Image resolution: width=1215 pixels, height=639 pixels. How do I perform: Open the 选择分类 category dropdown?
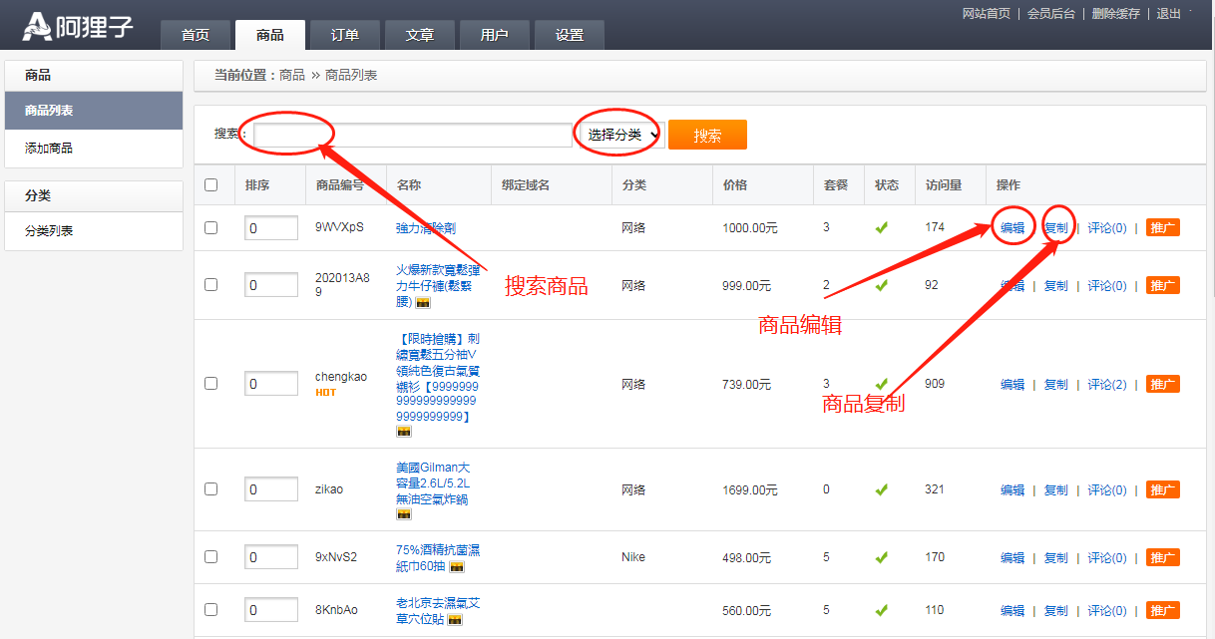point(620,135)
